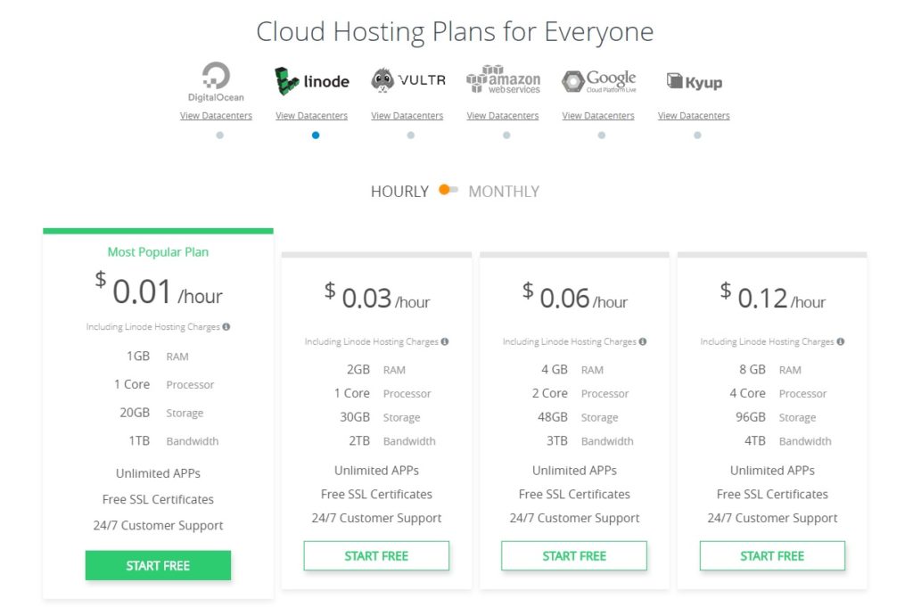Switch to MONTHLY pricing label
Screen dimensions: 913x607
click(x=504, y=192)
